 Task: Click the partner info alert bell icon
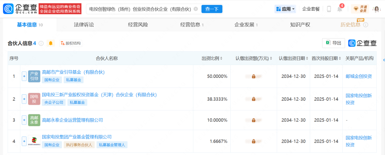(x=51, y=43)
